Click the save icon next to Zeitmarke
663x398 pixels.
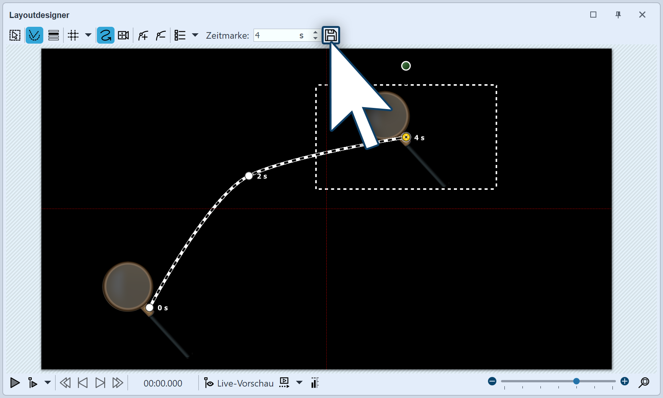point(331,36)
